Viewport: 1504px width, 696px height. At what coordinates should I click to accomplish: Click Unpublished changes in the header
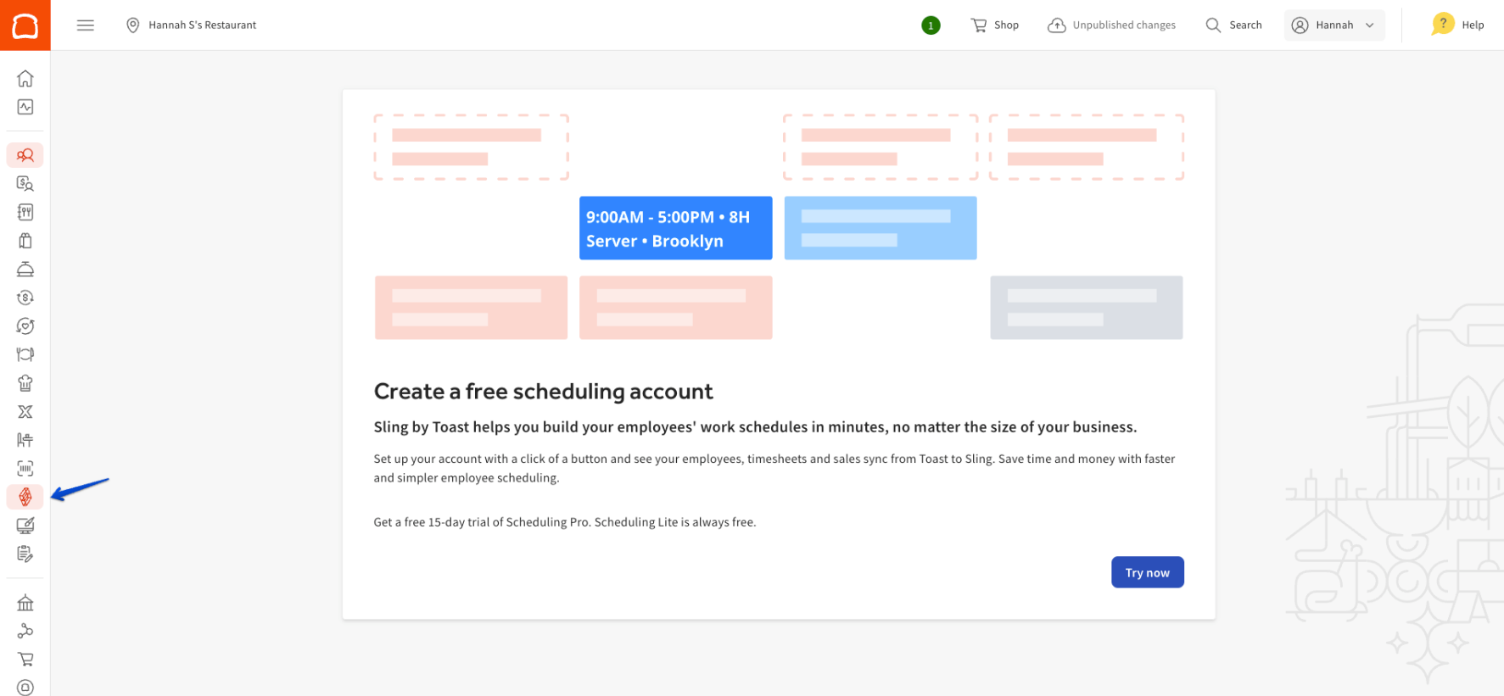(1112, 25)
